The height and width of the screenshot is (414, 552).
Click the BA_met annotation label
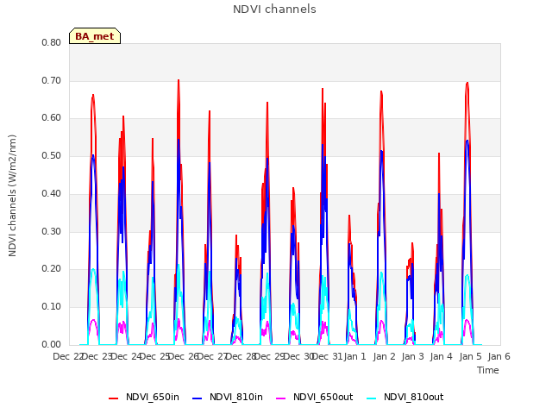[95, 36]
